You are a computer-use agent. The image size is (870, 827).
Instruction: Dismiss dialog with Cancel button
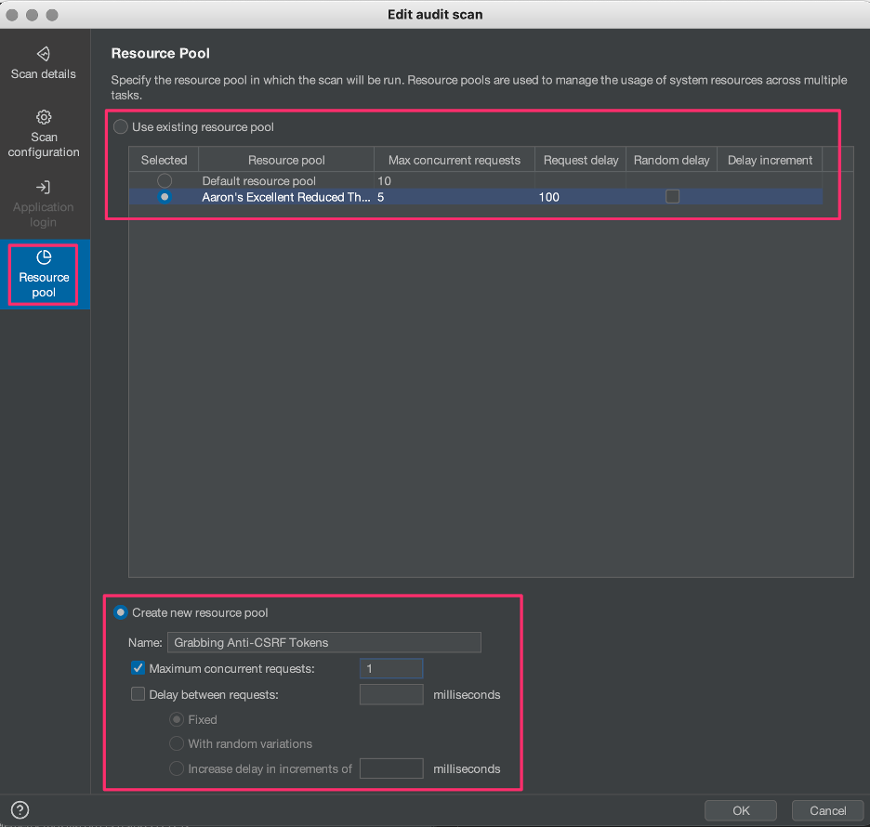pyautogui.click(x=827, y=810)
